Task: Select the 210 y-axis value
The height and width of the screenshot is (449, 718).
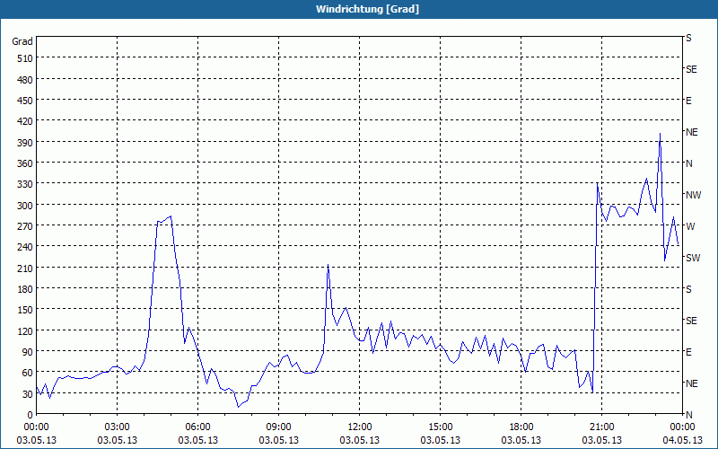Action: [x=25, y=268]
